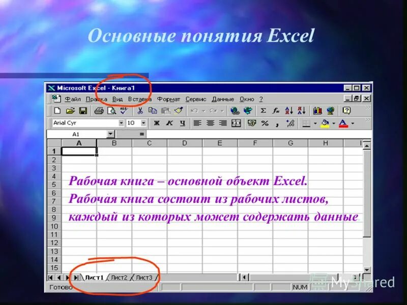Insert a hyperlink with globe-link icon
The image size is (407, 305).
tap(235, 111)
